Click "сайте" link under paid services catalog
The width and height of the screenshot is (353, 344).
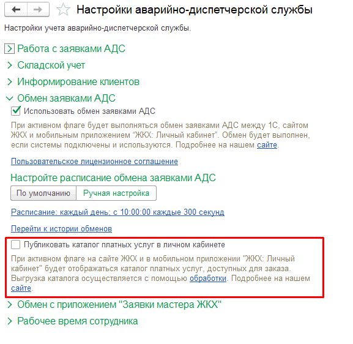click(21, 288)
